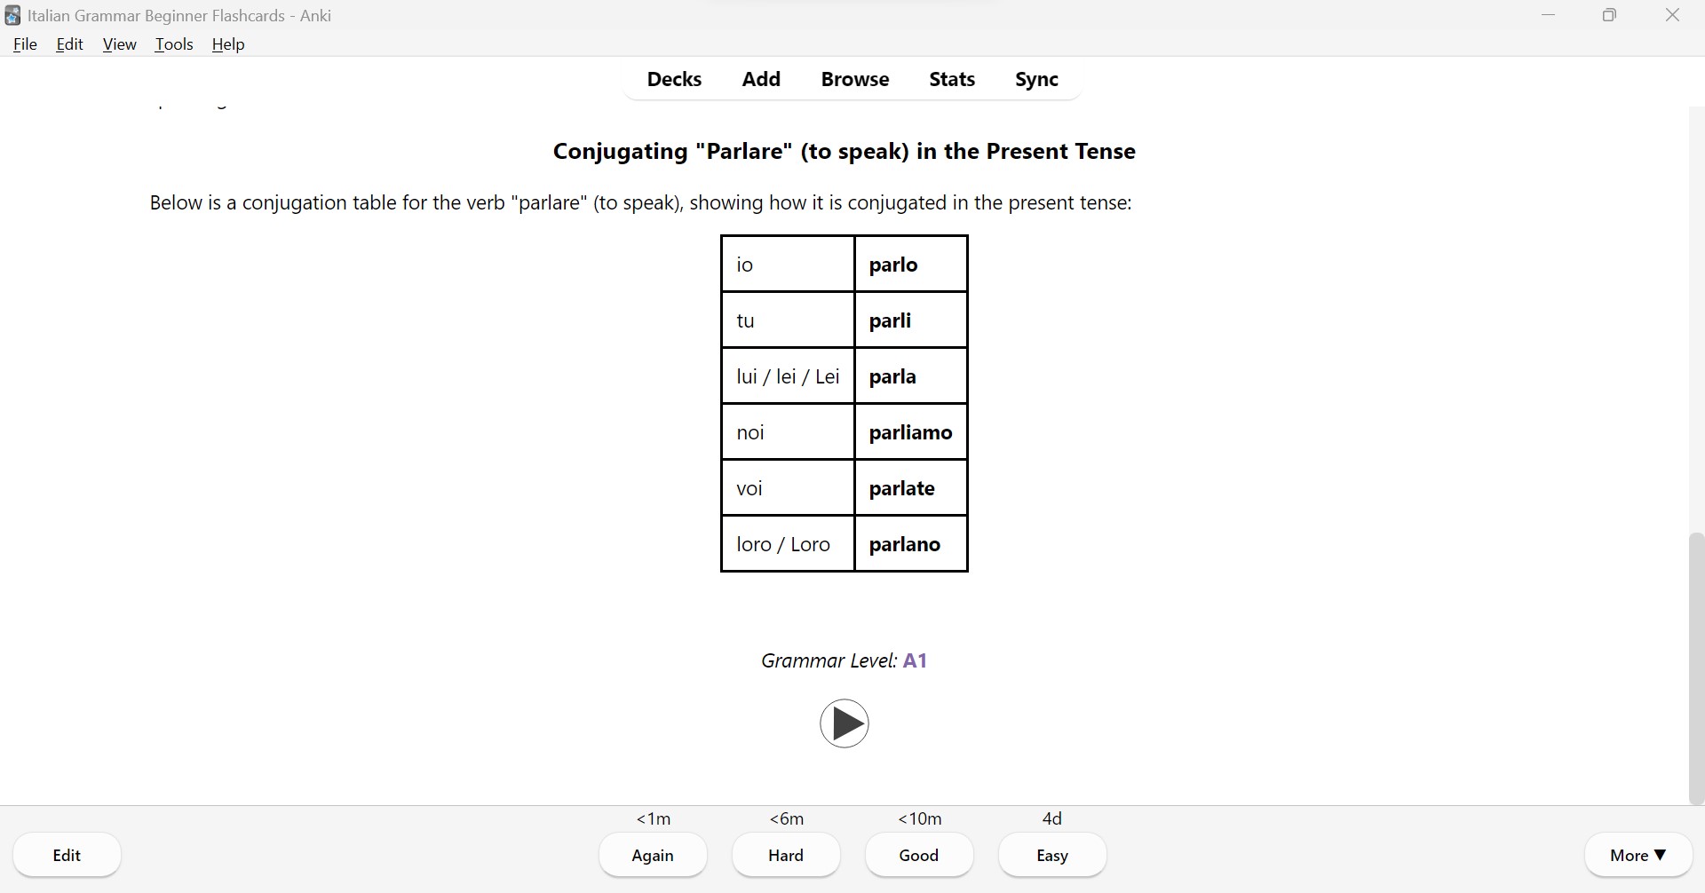Open the Tools menu
The height and width of the screenshot is (893, 1705).
pyautogui.click(x=174, y=44)
